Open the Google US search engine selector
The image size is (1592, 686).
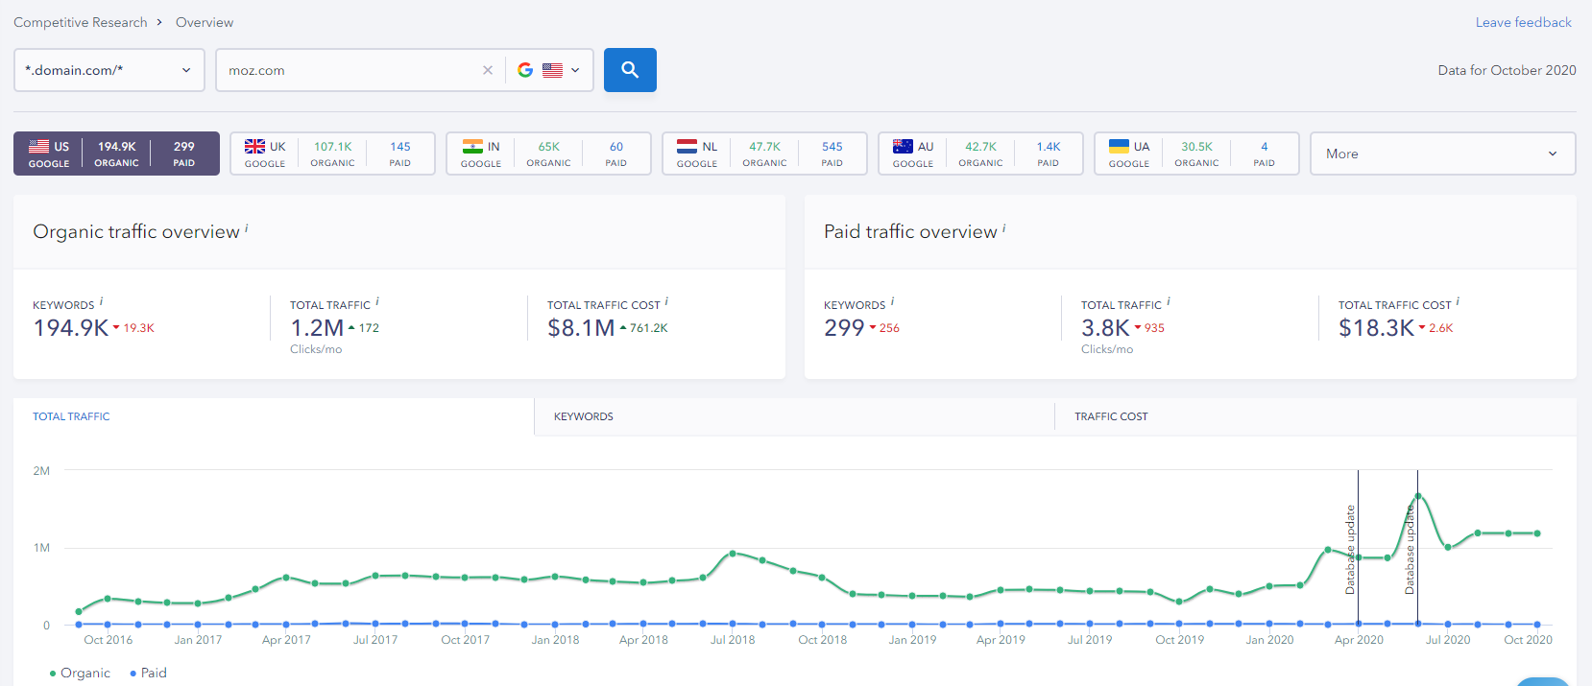point(549,70)
